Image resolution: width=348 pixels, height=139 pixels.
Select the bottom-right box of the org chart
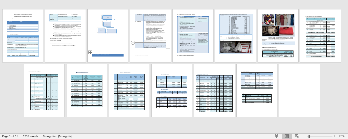click(x=112, y=31)
